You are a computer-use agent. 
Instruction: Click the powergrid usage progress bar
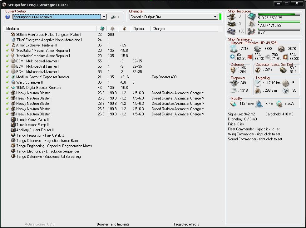[279, 22]
